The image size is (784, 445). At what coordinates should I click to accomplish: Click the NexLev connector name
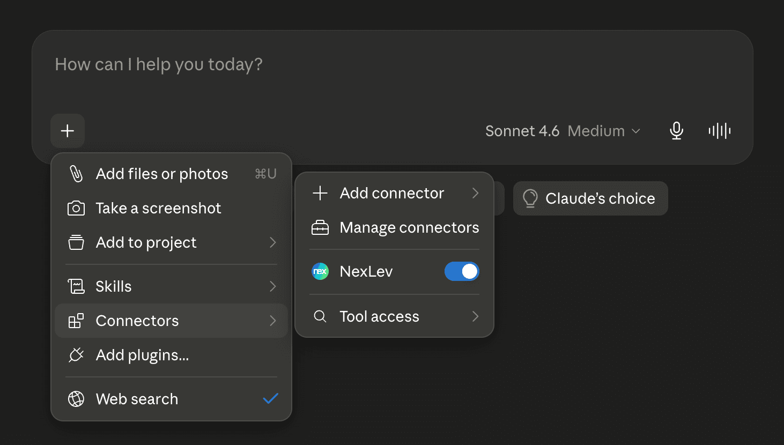366,271
